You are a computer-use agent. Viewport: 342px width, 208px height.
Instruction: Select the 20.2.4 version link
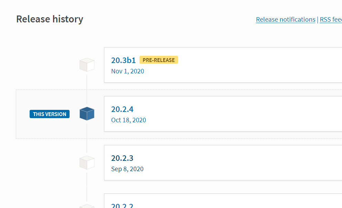[122, 109]
